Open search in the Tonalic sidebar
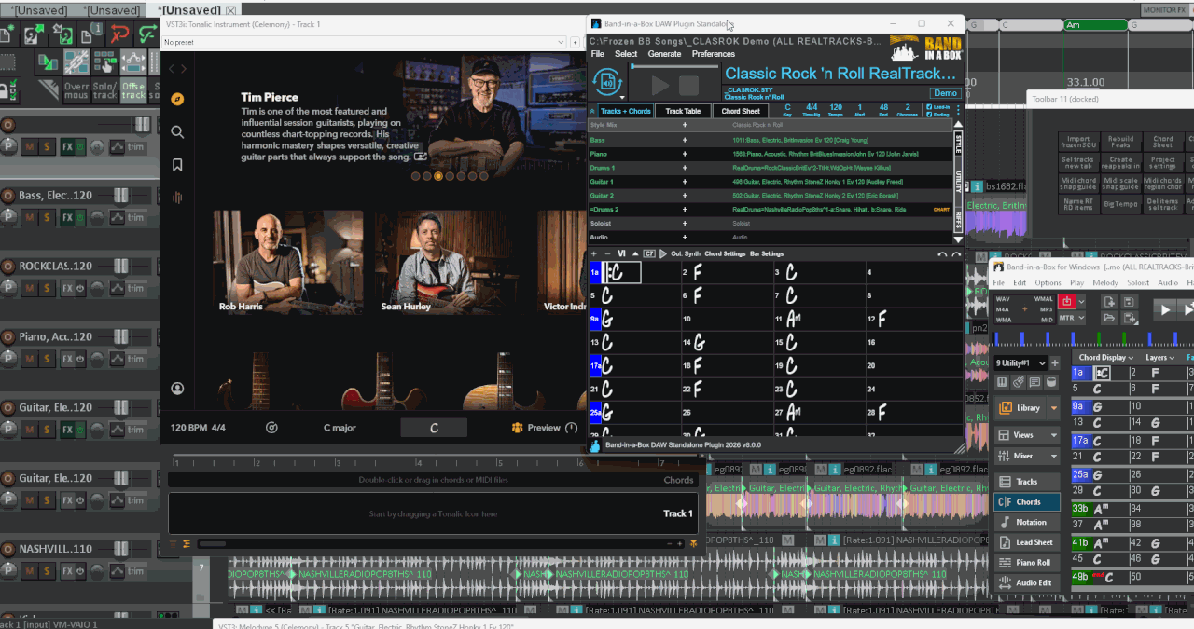Screen dimensions: 1194x629 pos(177,132)
